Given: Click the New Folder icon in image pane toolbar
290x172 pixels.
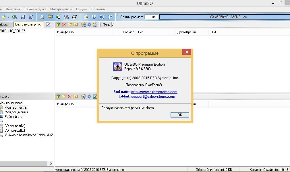Looking at the screenshot, I should [70, 25].
